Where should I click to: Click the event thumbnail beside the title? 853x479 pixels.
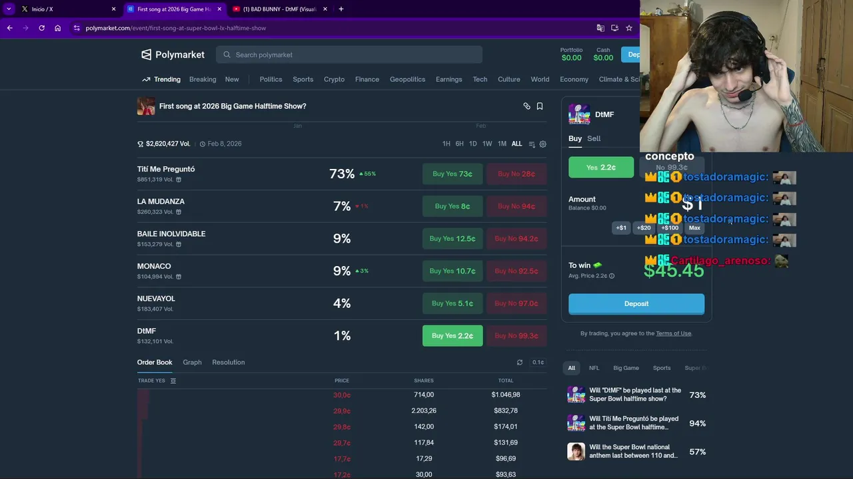tap(146, 106)
